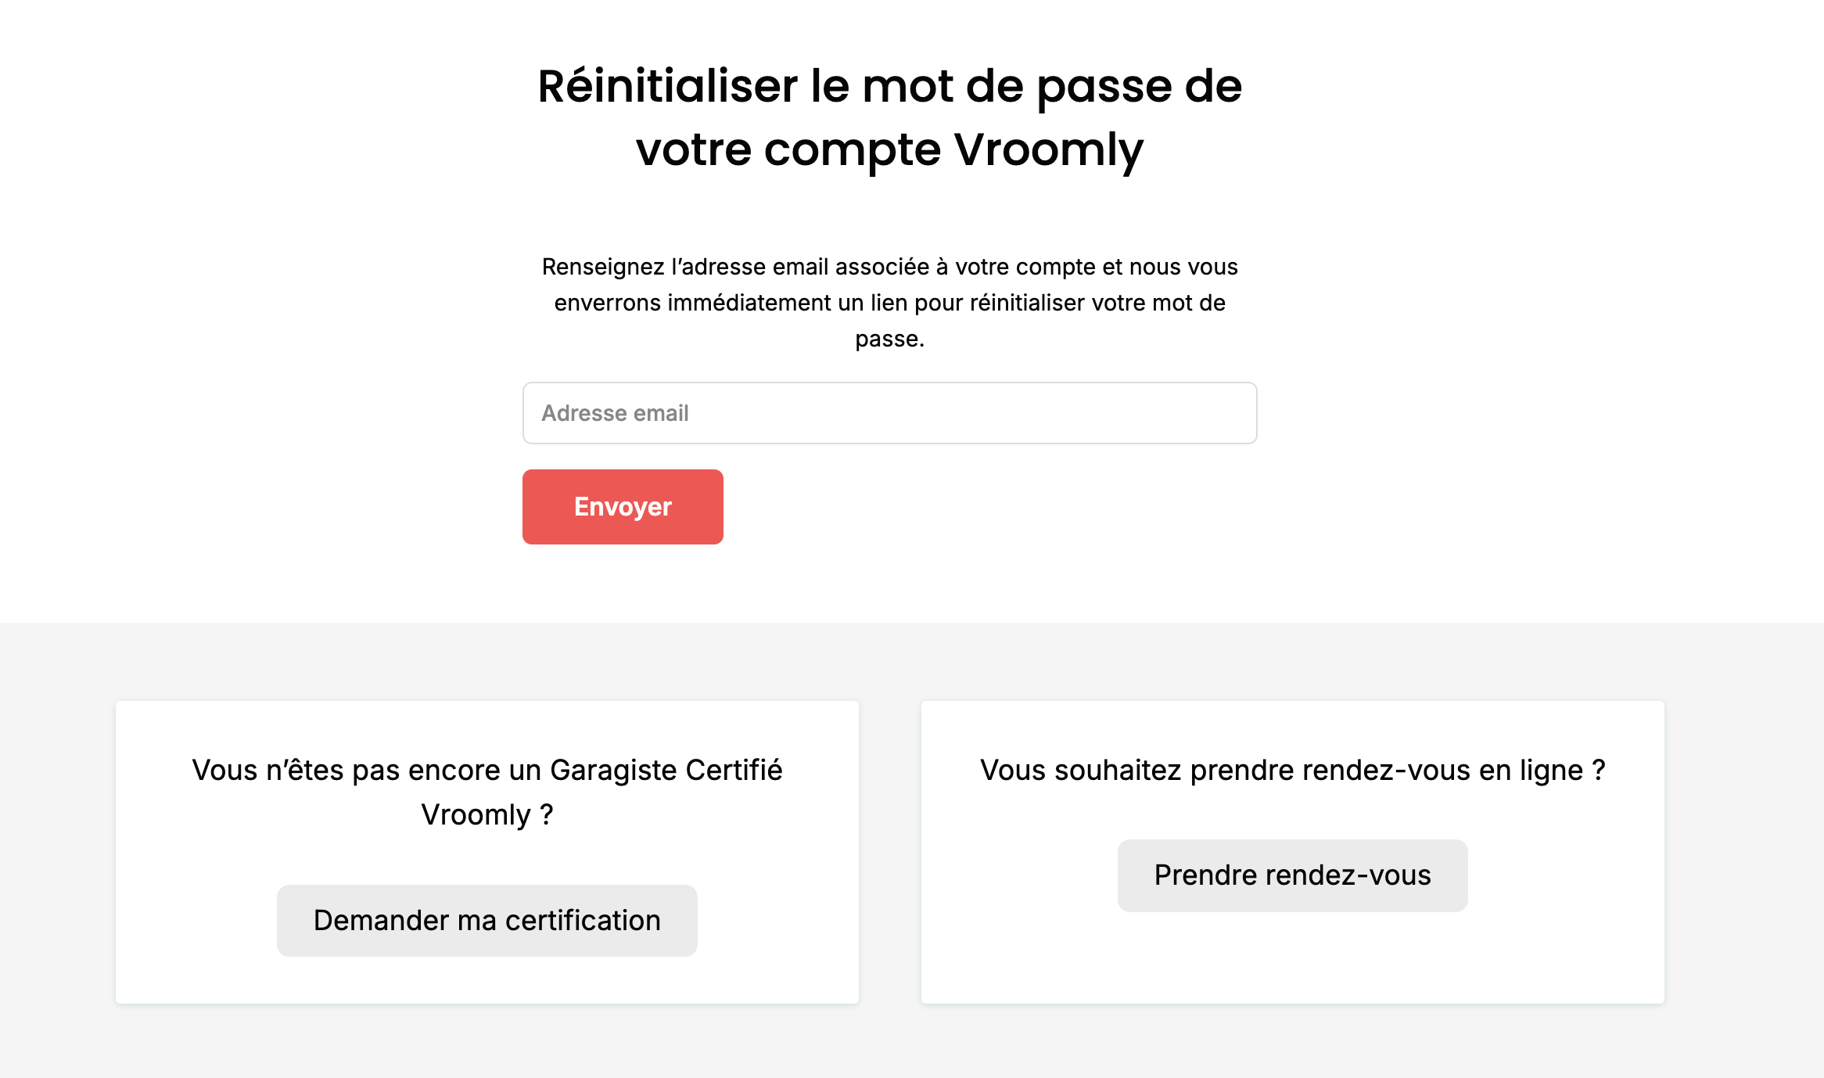Click the "votre compte Vroomly" heading line

pyautogui.click(x=889, y=150)
